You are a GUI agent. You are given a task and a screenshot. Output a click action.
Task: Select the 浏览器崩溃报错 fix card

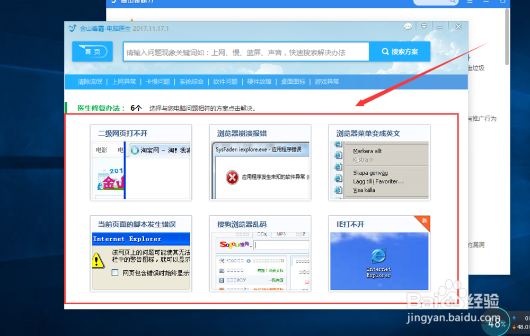point(260,163)
